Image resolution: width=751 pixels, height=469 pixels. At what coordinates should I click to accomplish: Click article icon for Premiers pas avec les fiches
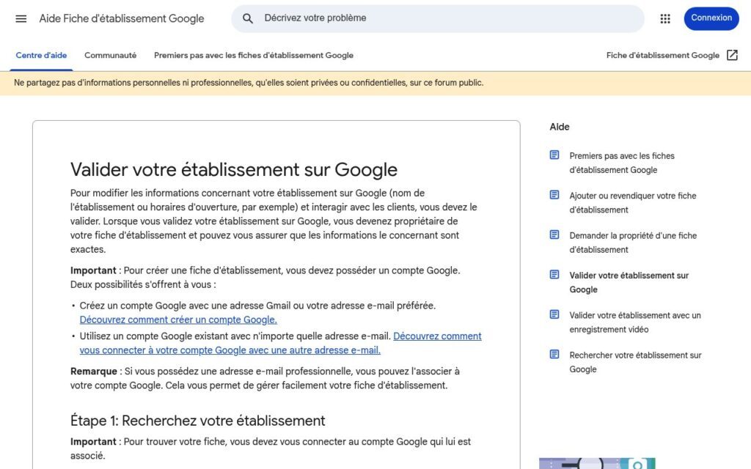pos(554,155)
